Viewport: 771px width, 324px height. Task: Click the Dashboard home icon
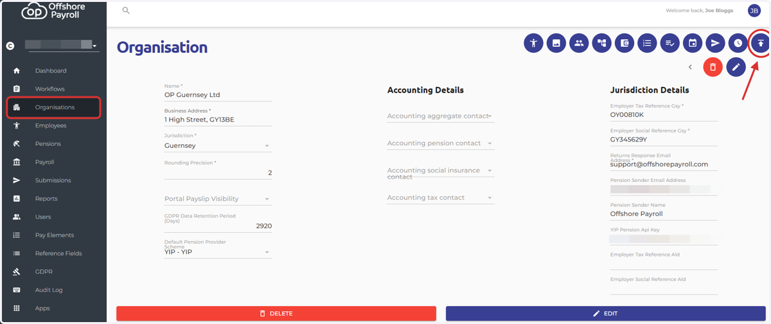coord(17,71)
